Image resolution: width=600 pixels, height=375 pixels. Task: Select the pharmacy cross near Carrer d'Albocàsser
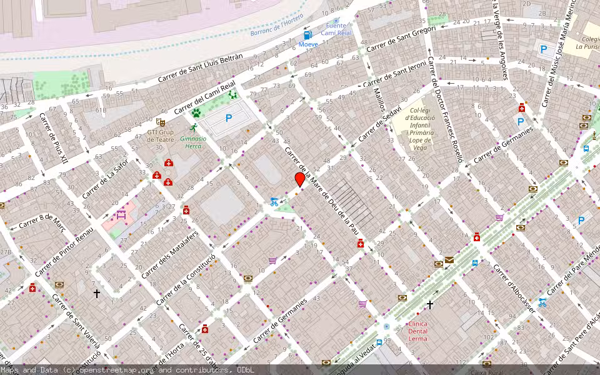[476, 237]
